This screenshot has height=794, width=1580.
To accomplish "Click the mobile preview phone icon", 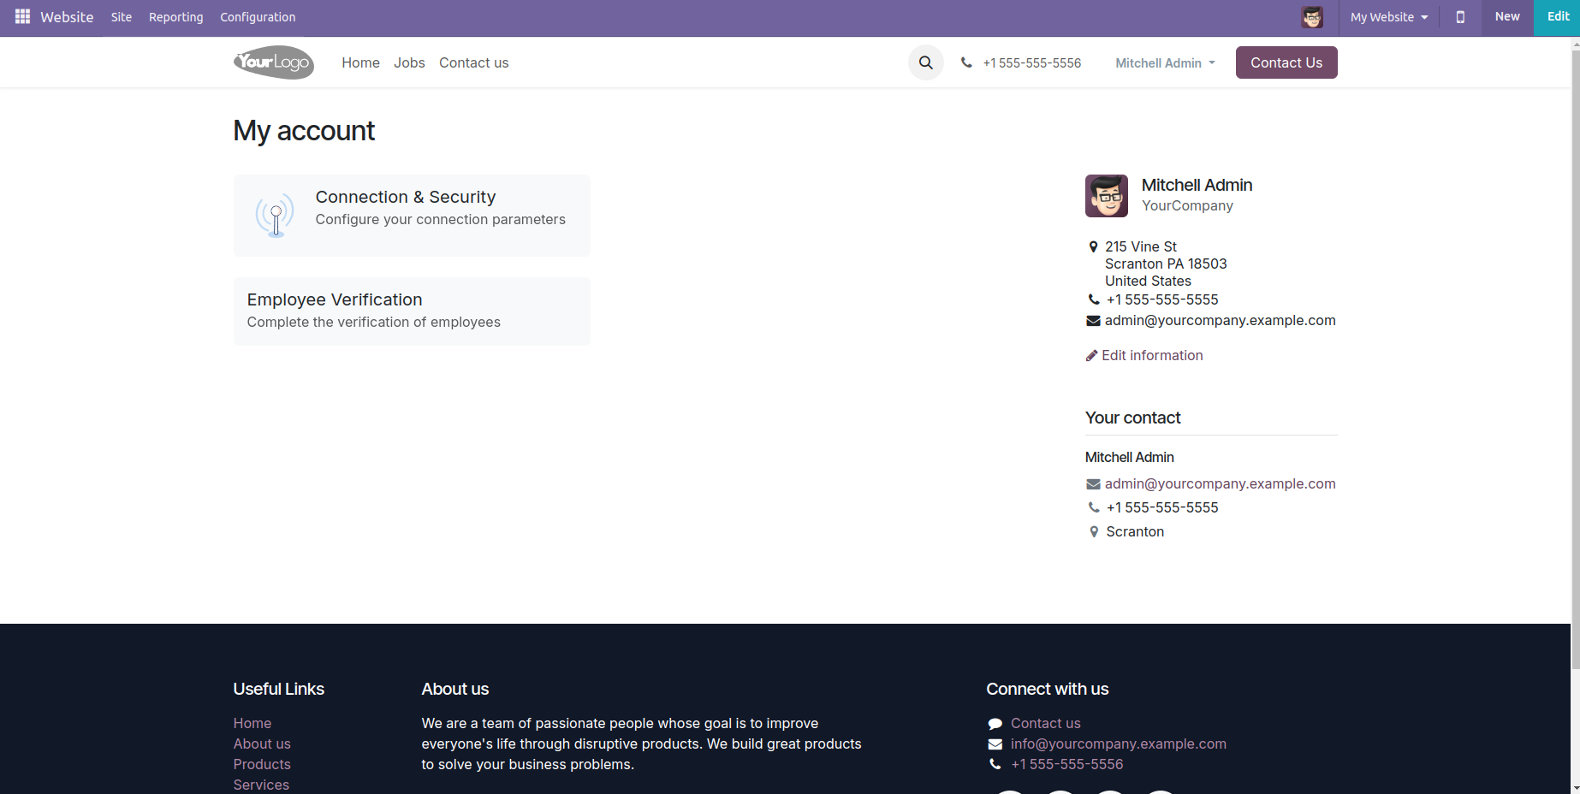I will (x=1460, y=17).
